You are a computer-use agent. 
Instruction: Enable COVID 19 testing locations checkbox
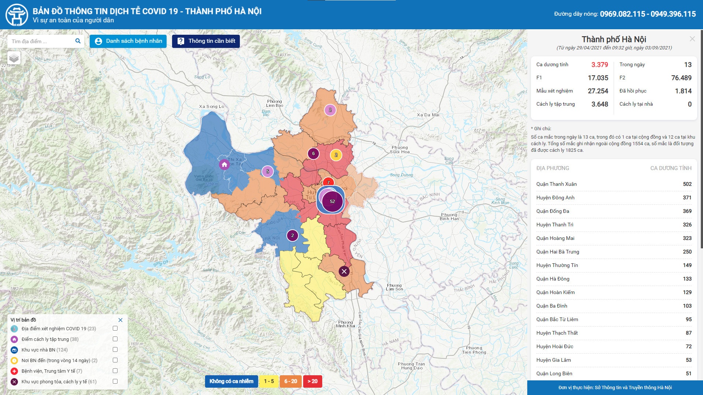[115, 328]
